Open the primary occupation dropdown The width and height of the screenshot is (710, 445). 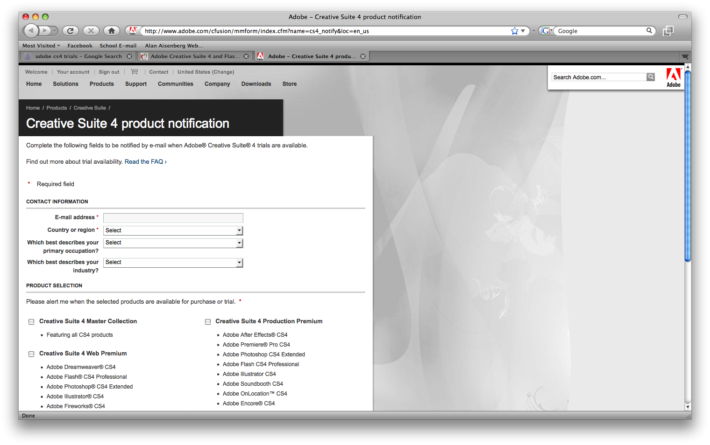pyautogui.click(x=173, y=243)
